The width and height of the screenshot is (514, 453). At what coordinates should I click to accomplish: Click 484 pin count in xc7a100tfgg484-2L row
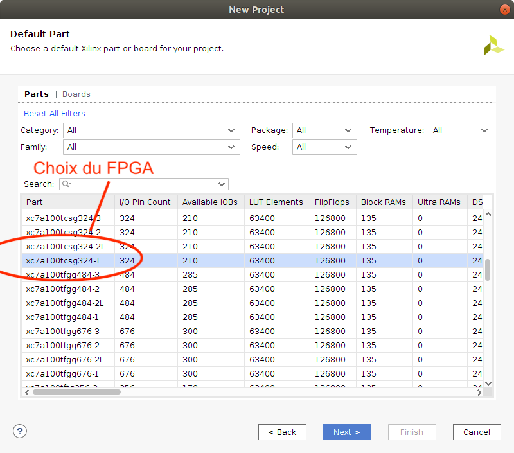146,303
